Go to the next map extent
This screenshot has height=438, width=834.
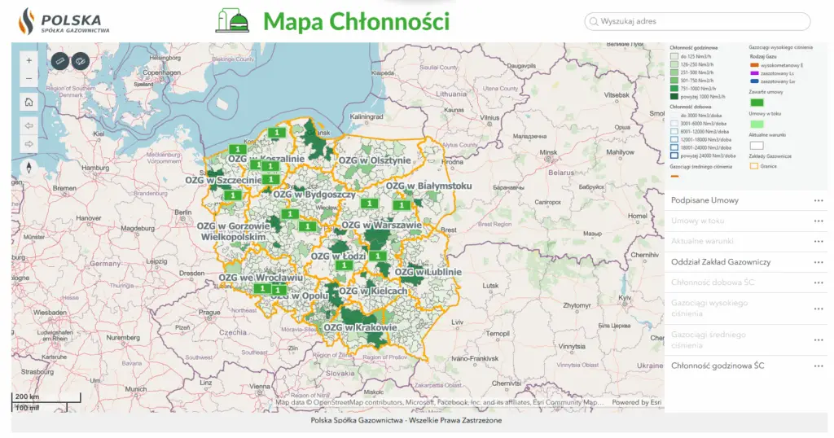pyautogui.click(x=29, y=144)
